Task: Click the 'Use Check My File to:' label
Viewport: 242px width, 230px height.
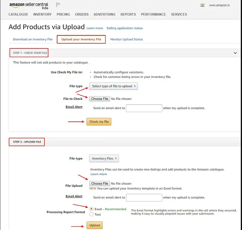Action: tap(67, 72)
